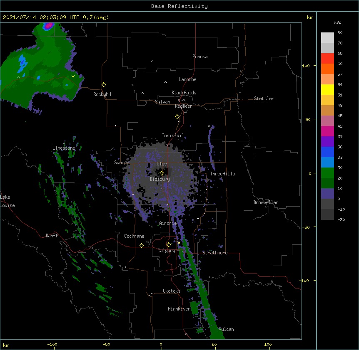359x350 pixels.
Task: Click the Limestone label
Action: [x=64, y=148]
